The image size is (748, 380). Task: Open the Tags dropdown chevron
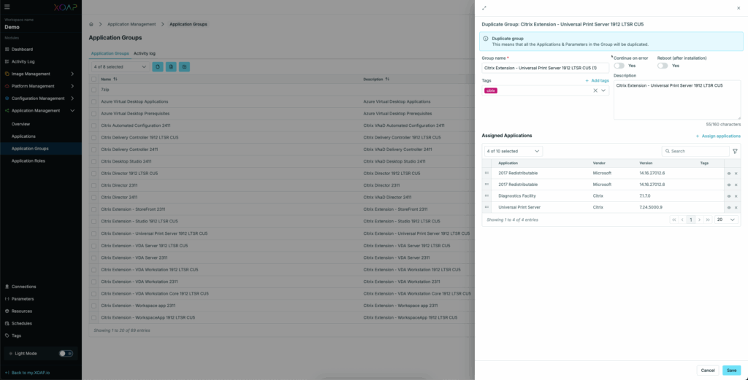coord(603,90)
